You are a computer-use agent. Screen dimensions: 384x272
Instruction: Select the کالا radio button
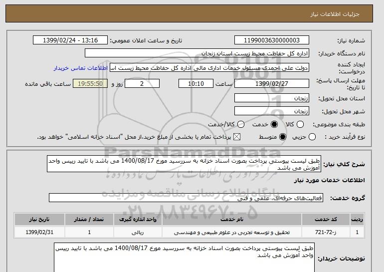point(300,124)
